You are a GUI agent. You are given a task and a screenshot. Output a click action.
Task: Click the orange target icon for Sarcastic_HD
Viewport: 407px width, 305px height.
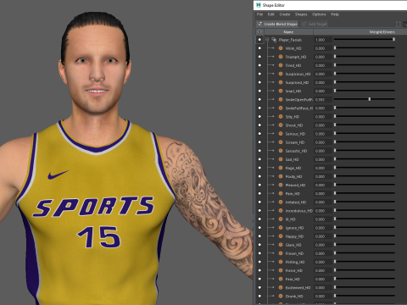281,151
